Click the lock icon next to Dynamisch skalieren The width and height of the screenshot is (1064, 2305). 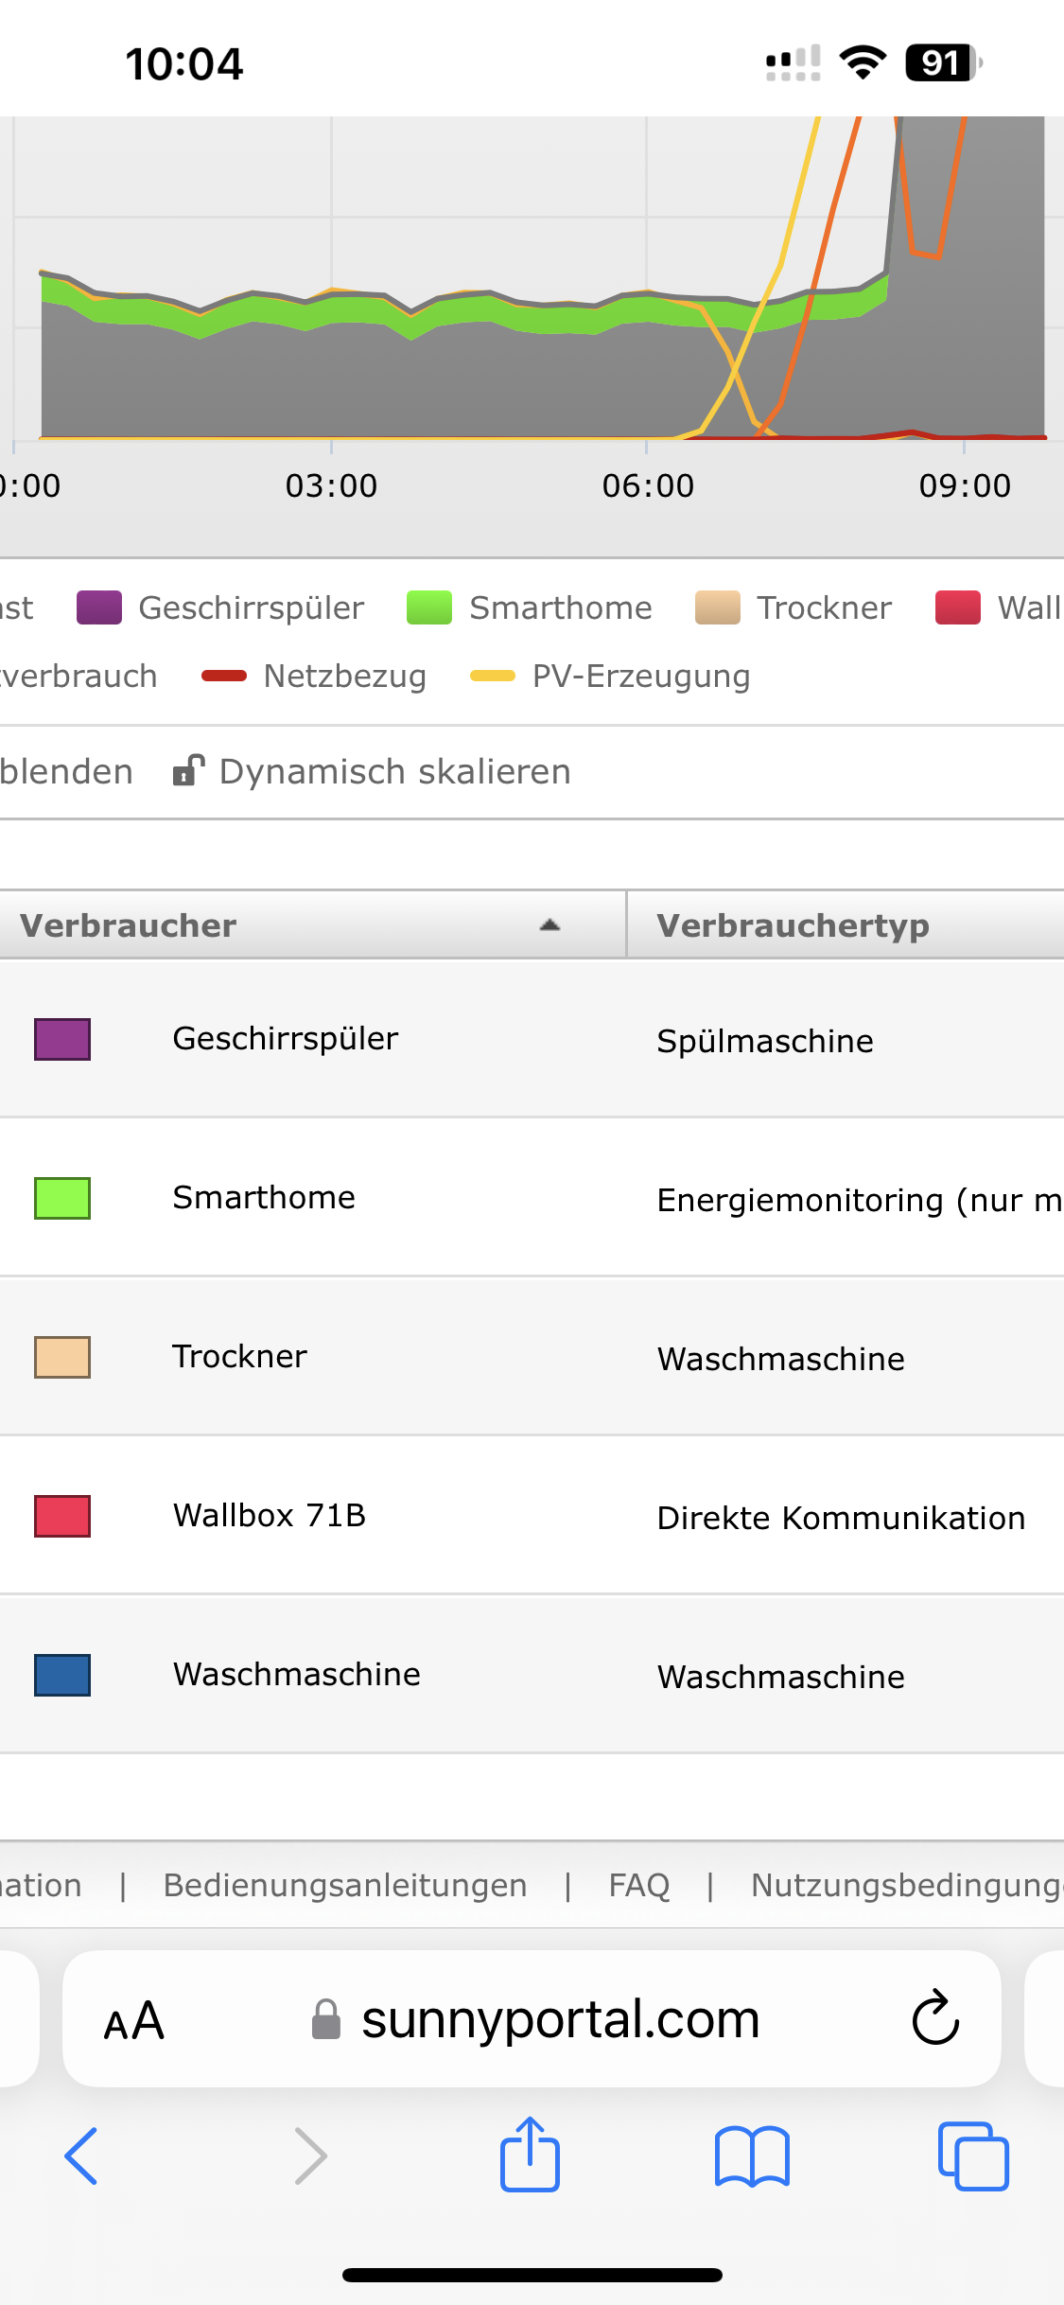tap(188, 771)
